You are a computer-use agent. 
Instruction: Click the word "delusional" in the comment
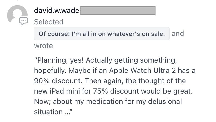coord(165,102)
